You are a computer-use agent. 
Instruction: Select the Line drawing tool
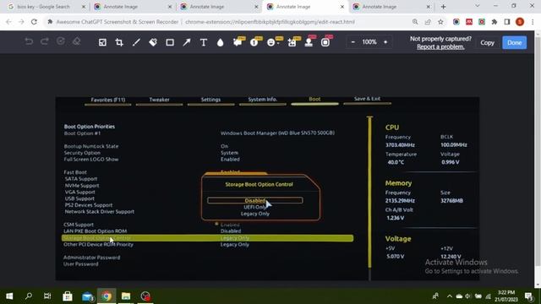point(136,42)
